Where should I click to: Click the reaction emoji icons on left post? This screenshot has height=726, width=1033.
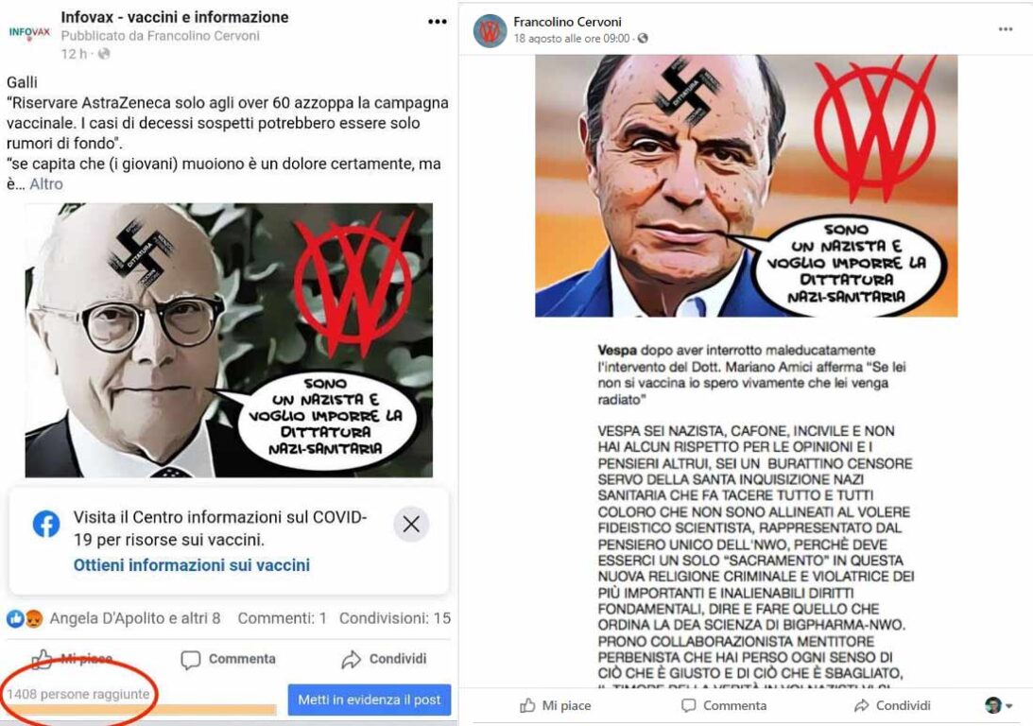(x=25, y=618)
